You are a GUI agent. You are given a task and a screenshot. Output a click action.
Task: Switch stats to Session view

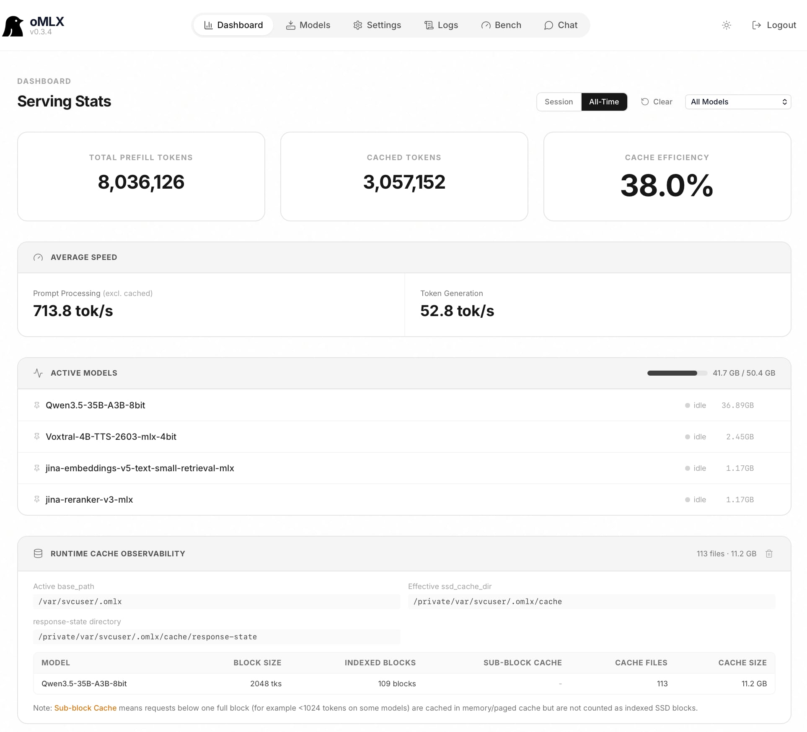[x=559, y=102]
